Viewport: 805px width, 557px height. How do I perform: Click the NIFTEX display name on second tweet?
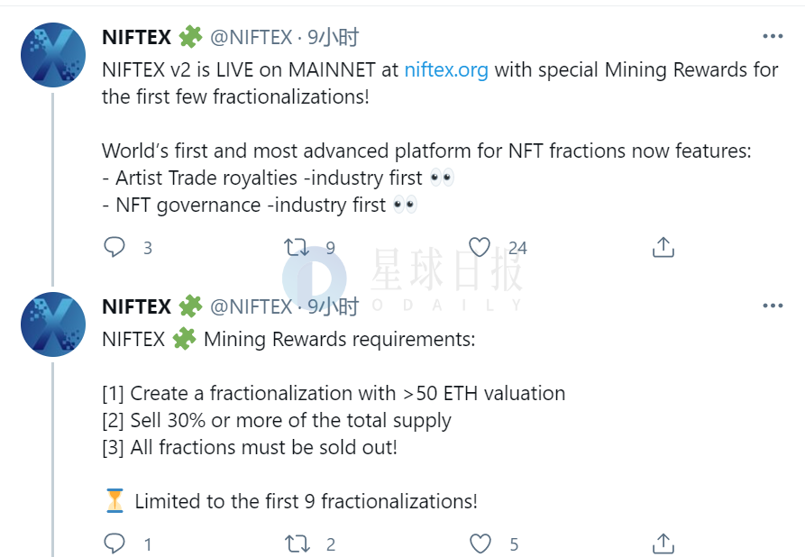[136, 306]
